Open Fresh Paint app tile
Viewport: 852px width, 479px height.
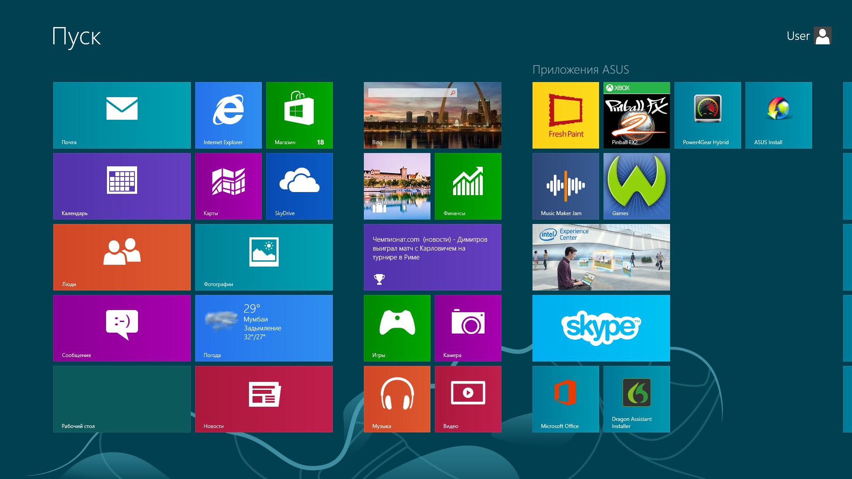(x=565, y=115)
